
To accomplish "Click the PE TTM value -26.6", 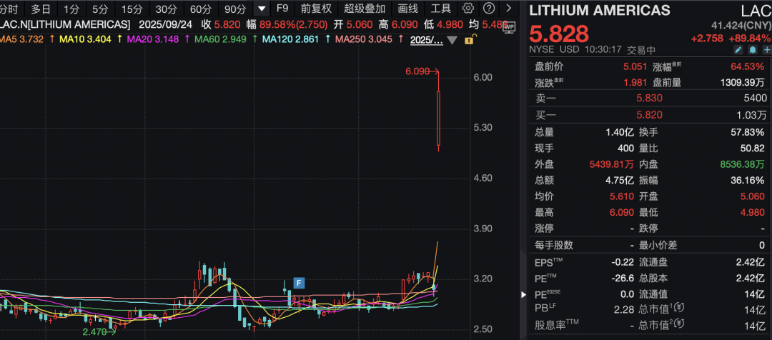I will 623,279.
